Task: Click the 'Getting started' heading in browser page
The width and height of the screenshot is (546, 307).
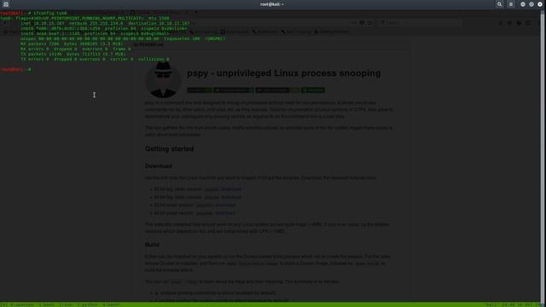Action: tap(169, 149)
